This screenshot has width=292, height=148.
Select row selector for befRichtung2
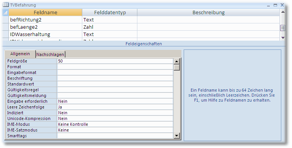(x=5, y=20)
